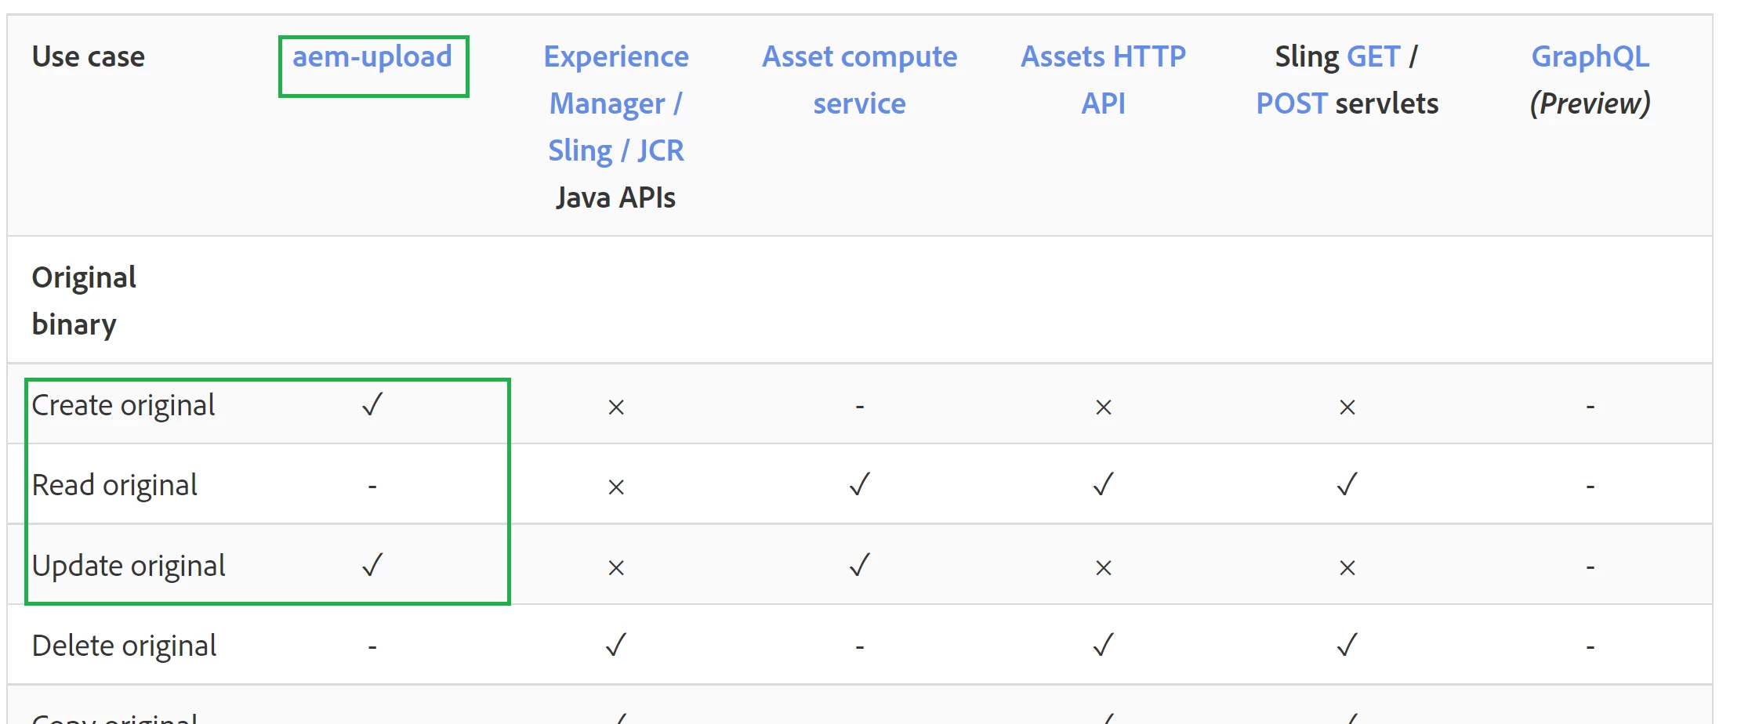Click the GraphQL dash for Create original
Viewport: 1741px width, 724px height.
click(x=1590, y=407)
